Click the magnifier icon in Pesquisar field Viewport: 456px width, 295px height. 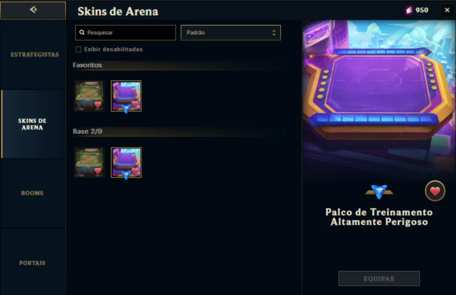point(82,32)
